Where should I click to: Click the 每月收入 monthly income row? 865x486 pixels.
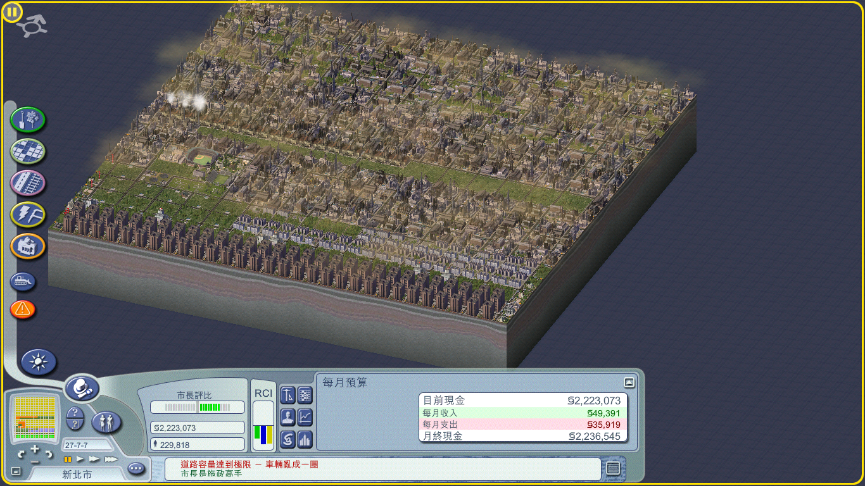coord(523,413)
